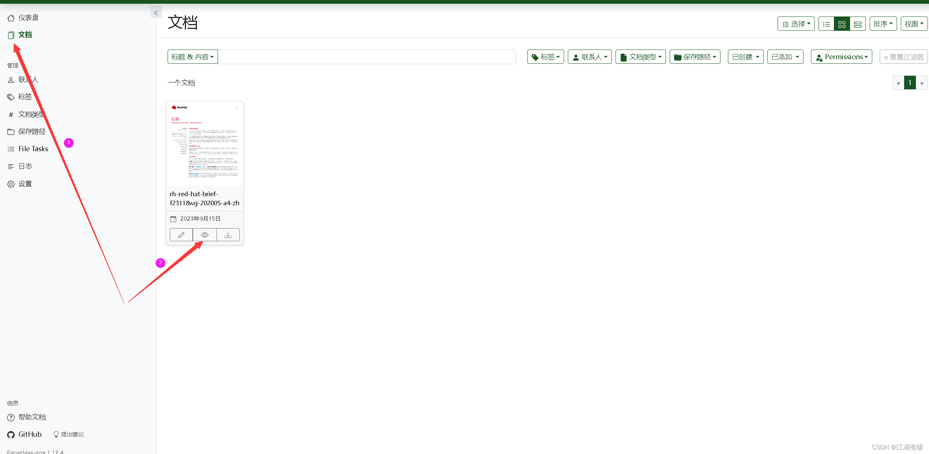The image size is (929, 454).
Task: Open 设置 settings gear in sidebar
Action: point(25,184)
